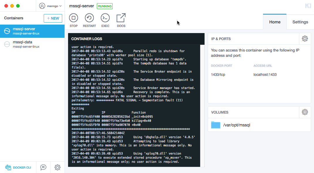The width and height of the screenshot is (314, 173).
Task: Click the VOLUMES heading
Action: (x=220, y=112)
